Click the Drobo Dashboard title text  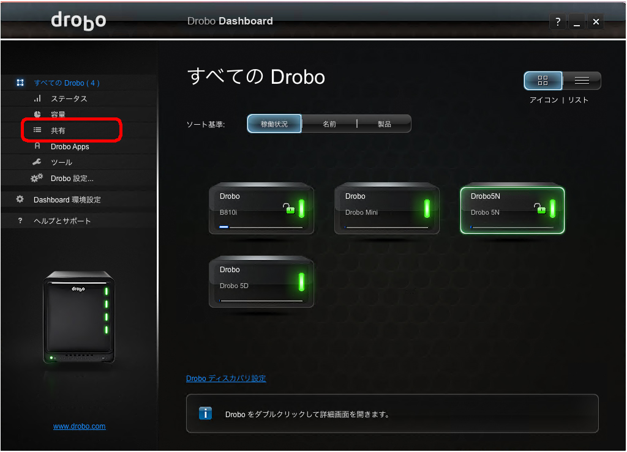pos(230,21)
